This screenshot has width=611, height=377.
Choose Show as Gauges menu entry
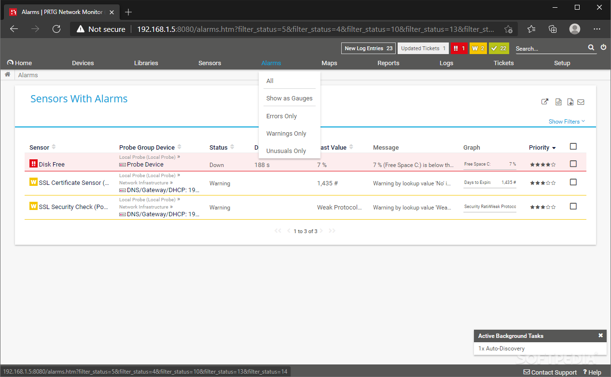coord(289,98)
